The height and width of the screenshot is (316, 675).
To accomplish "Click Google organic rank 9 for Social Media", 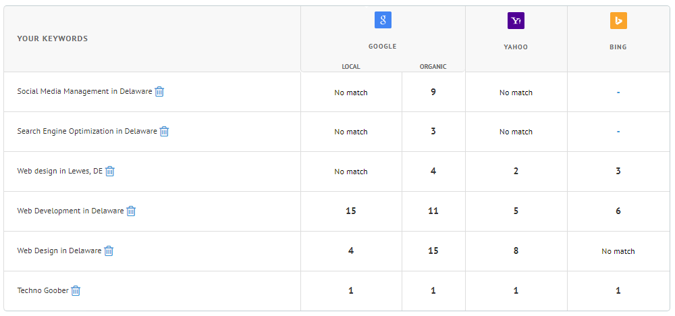I will [433, 92].
